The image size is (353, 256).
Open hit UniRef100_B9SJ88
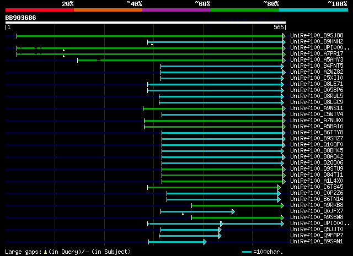point(317,36)
